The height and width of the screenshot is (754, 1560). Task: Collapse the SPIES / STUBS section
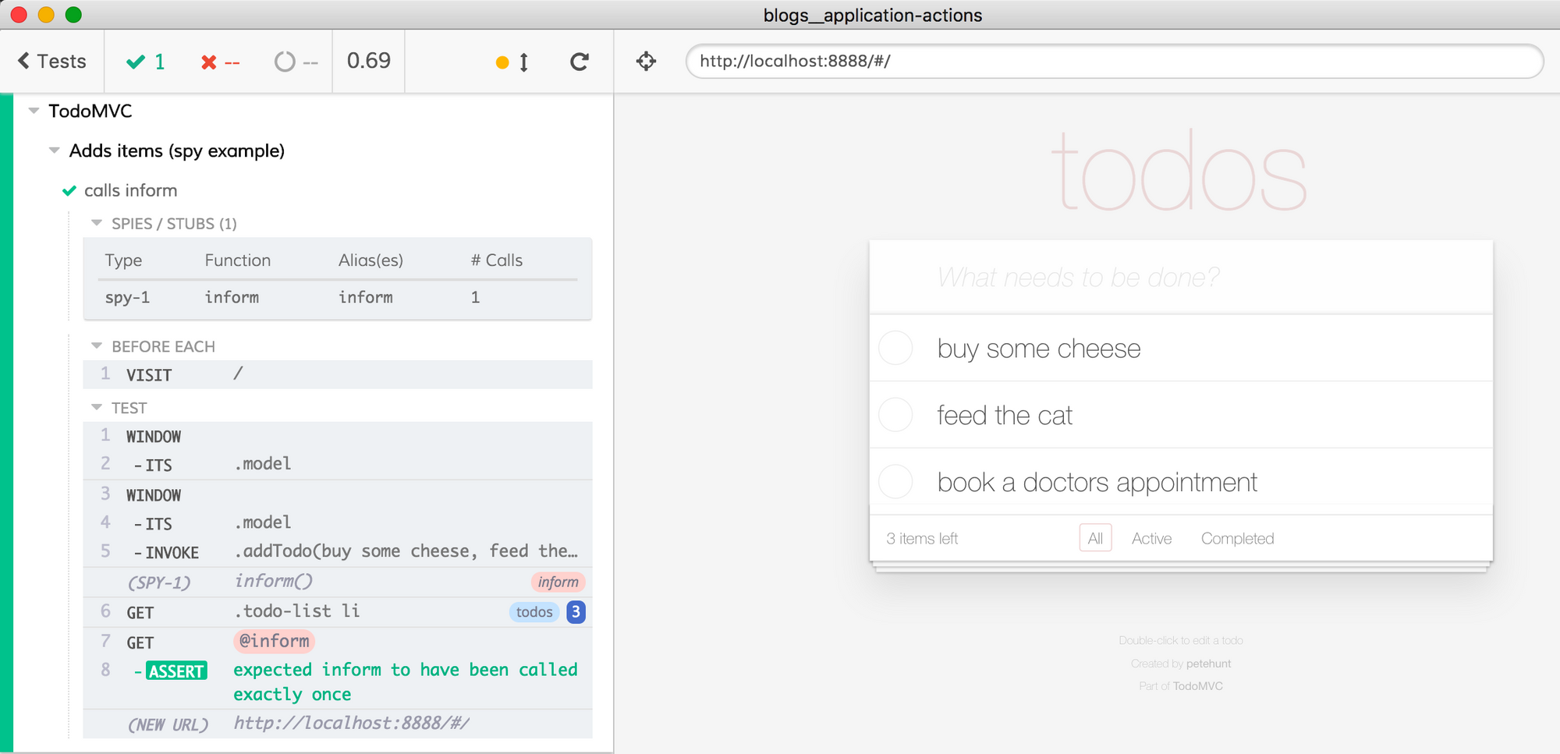point(97,223)
